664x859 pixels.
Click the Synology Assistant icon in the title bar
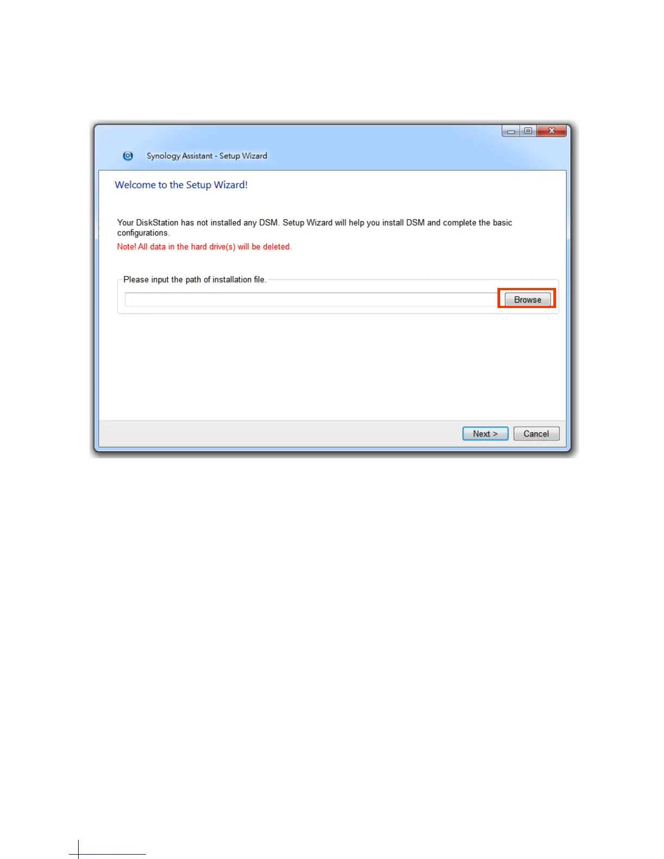click(x=128, y=156)
